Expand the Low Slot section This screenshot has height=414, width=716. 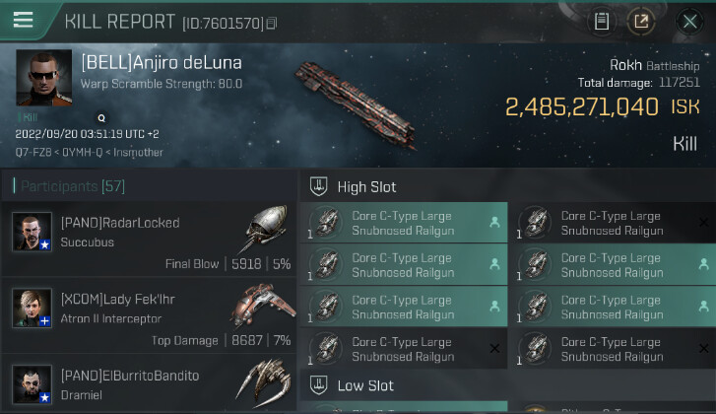pyautogui.click(x=318, y=385)
